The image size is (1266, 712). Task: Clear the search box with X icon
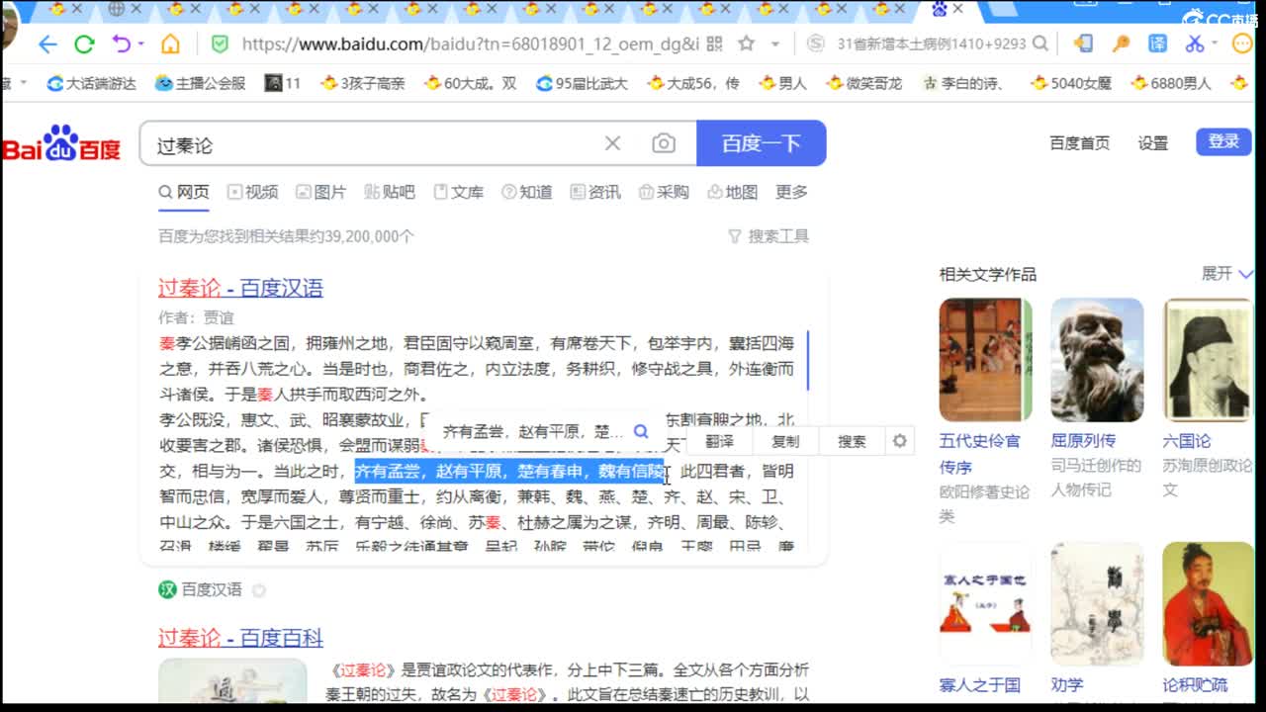[x=612, y=144]
